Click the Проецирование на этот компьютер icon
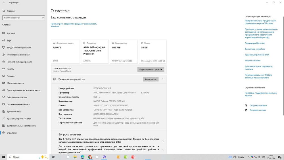 pyautogui.click(x=3, y=90)
